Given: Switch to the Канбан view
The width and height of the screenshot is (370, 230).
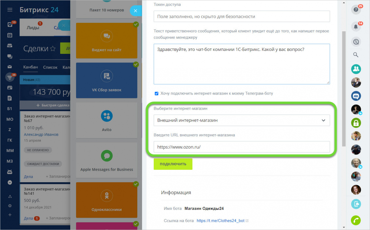Looking at the screenshot, I should [31, 67].
